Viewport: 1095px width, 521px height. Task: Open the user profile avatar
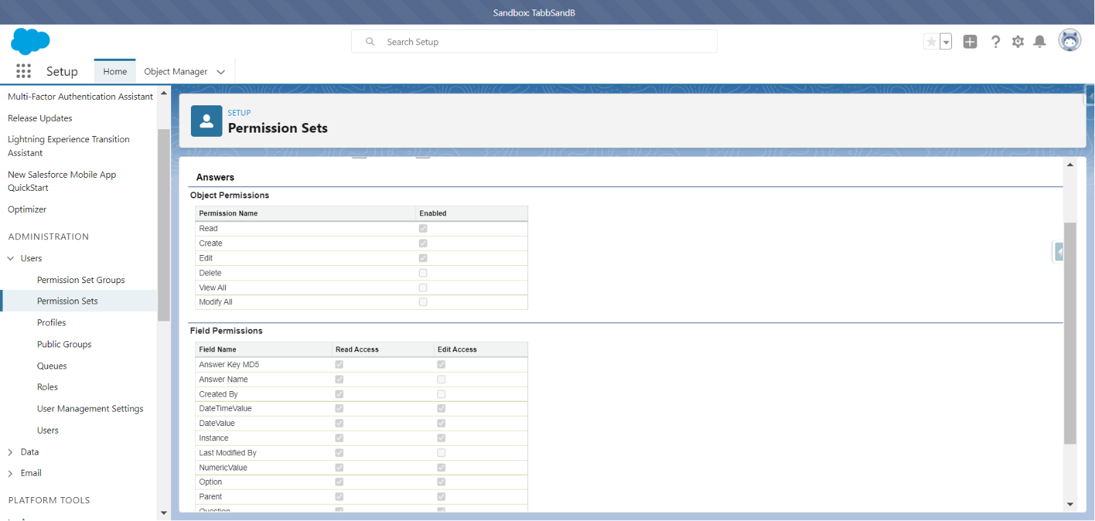click(x=1069, y=41)
